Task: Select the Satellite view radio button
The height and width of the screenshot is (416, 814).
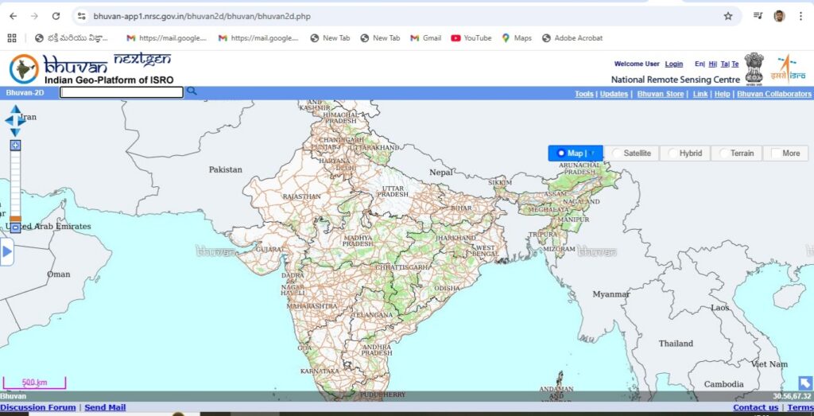Action: point(618,154)
